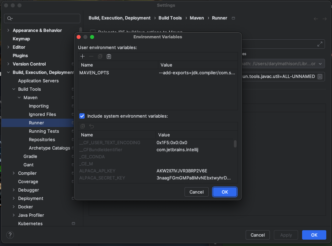
Task: Open the JRE path dropdown
Action: [320, 64]
